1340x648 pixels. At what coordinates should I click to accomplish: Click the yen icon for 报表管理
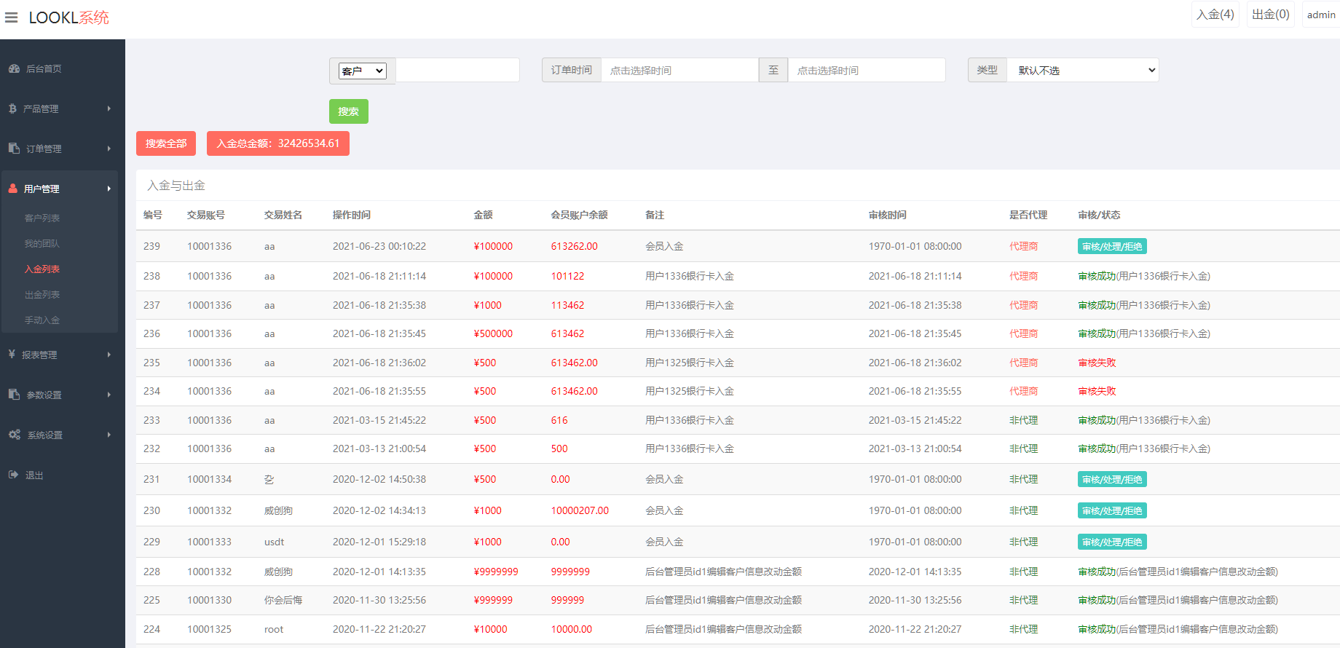point(12,355)
